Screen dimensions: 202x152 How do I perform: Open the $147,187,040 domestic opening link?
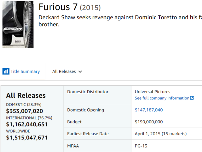click(149, 110)
